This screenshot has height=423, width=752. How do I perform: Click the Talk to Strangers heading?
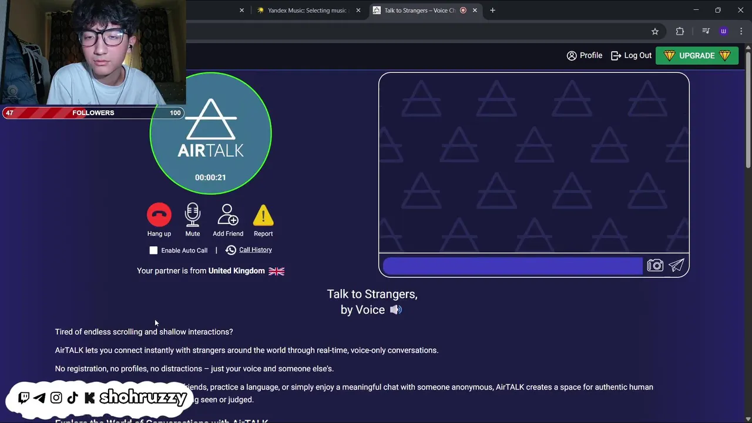click(372, 301)
